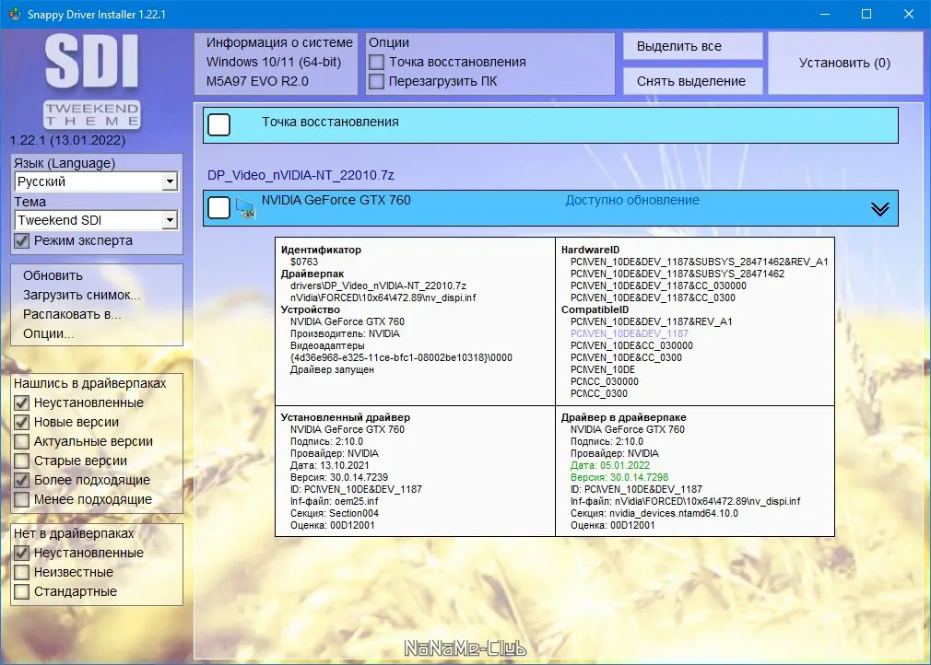Toggle Новые версии filter

pyautogui.click(x=22, y=422)
